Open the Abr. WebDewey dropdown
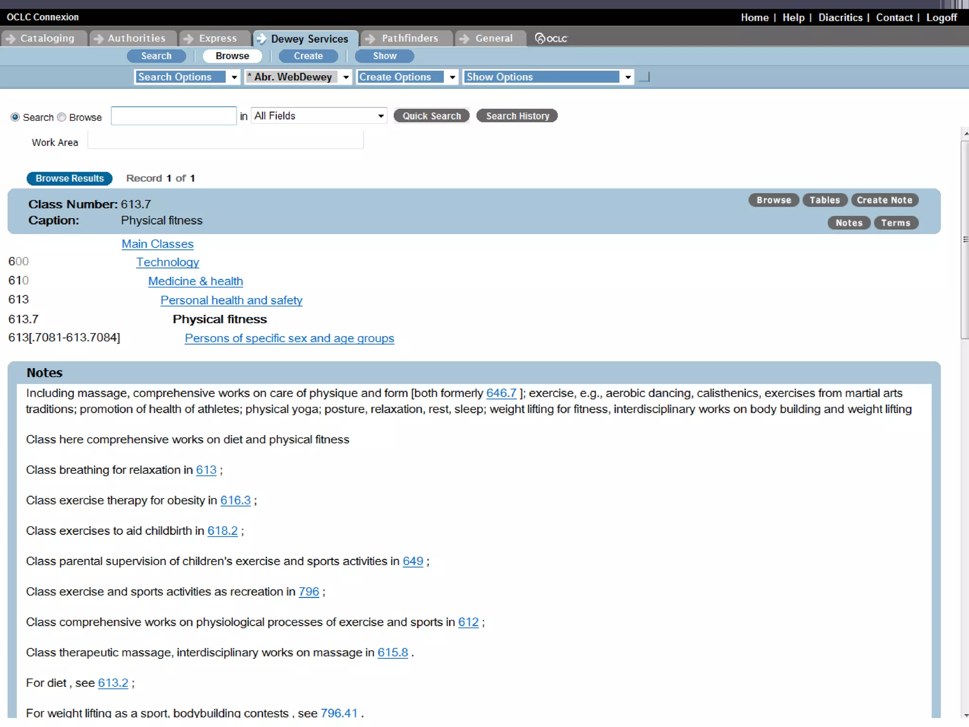969x727 pixels. pyautogui.click(x=346, y=77)
